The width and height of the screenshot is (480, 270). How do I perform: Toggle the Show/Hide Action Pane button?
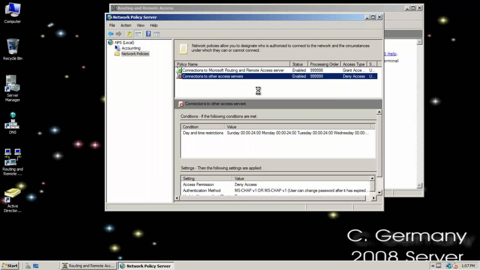[x=157, y=34]
